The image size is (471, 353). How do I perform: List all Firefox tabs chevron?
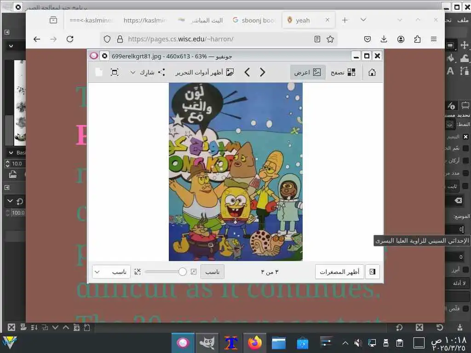pos(363,20)
